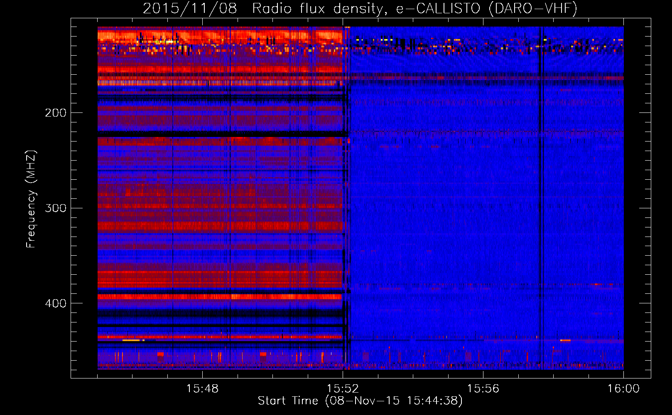Click the 400 MHz frequency tick label
This screenshot has width=672, height=415.
pos(55,303)
